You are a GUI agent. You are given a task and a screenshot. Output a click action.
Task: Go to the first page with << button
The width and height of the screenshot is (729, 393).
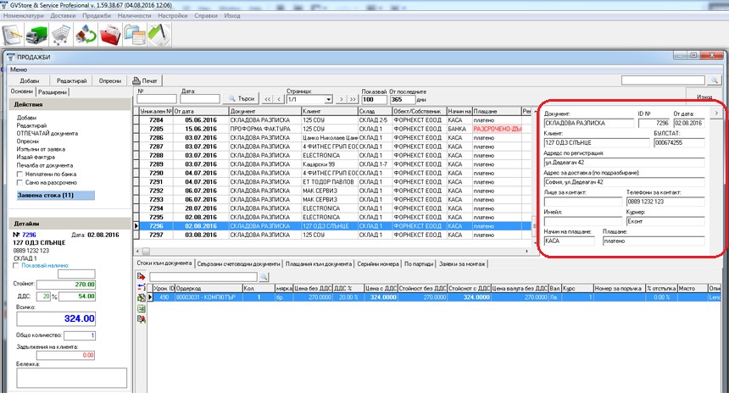[x=267, y=99]
